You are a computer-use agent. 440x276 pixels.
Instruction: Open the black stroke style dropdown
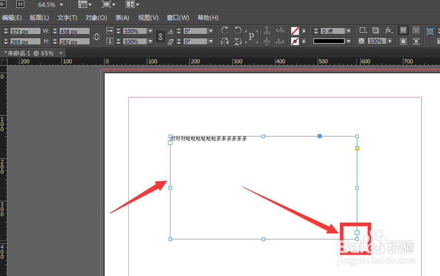[348, 41]
